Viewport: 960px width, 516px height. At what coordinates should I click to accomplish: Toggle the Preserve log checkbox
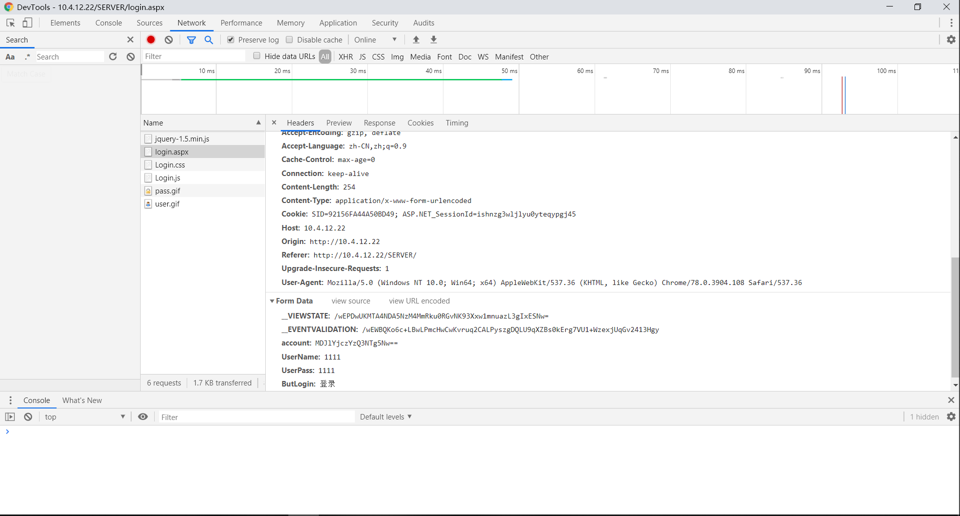[231, 39]
